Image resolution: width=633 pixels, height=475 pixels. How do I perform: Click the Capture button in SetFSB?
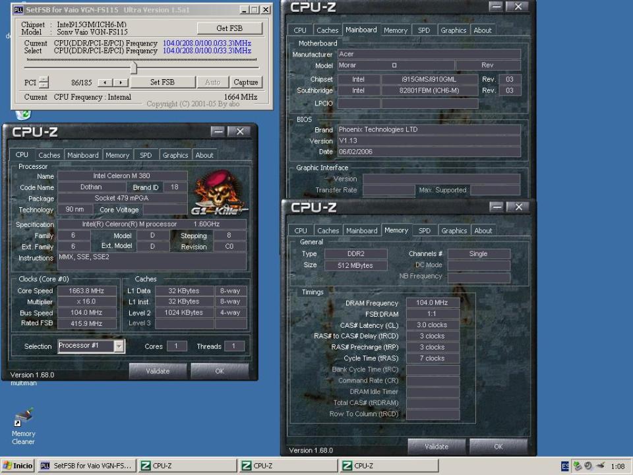246,82
